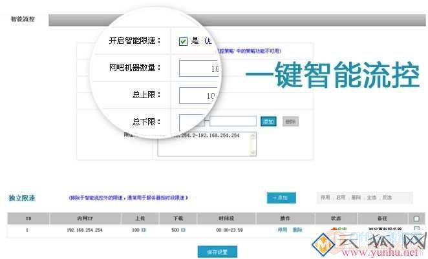Click the 00:00-23:59 time range cell
The image size is (428, 259).
coord(230,230)
